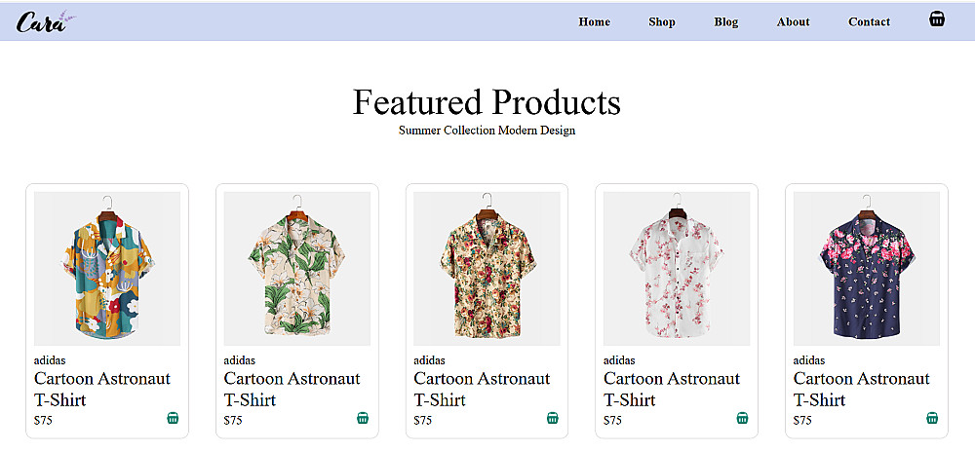
Task: Add the green leaf shirt to cart
Action: [x=363, y=419]
